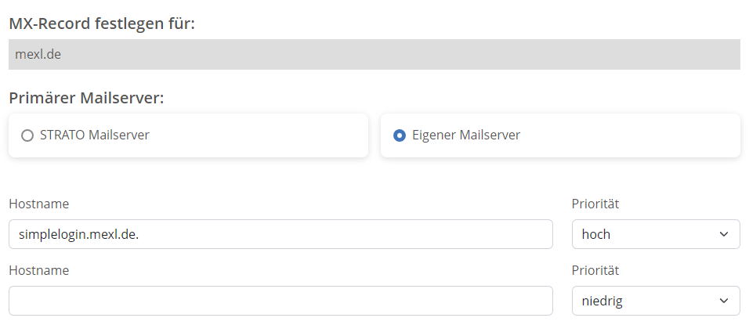Click the greyed-out mexl.de domain field

click(x=374, y=55)
